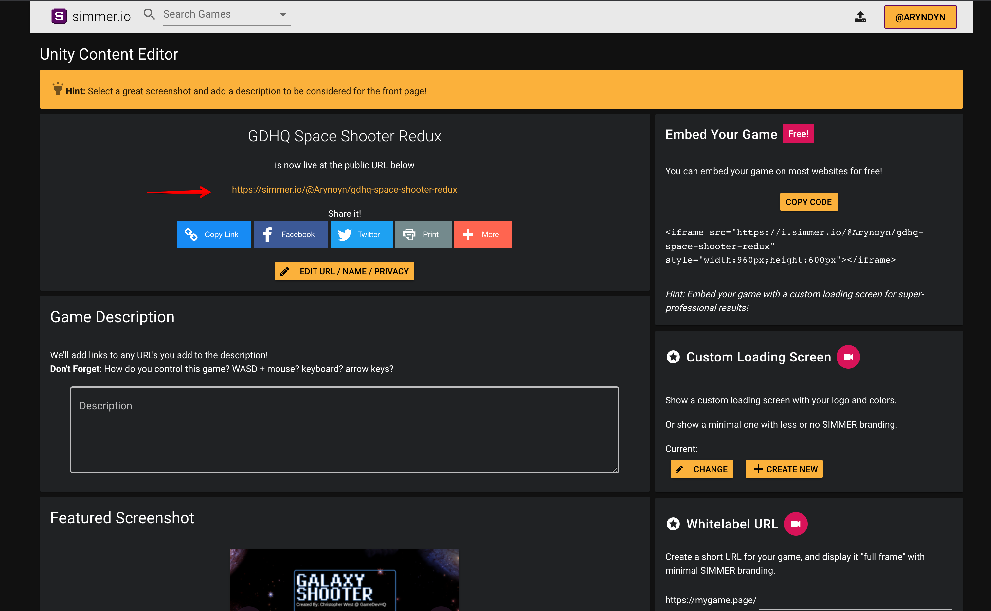Click the Custom Loading Screen star icon
The width and height of the screenshot is (991, 611).
pyautogui.click(x=673, y=357)
